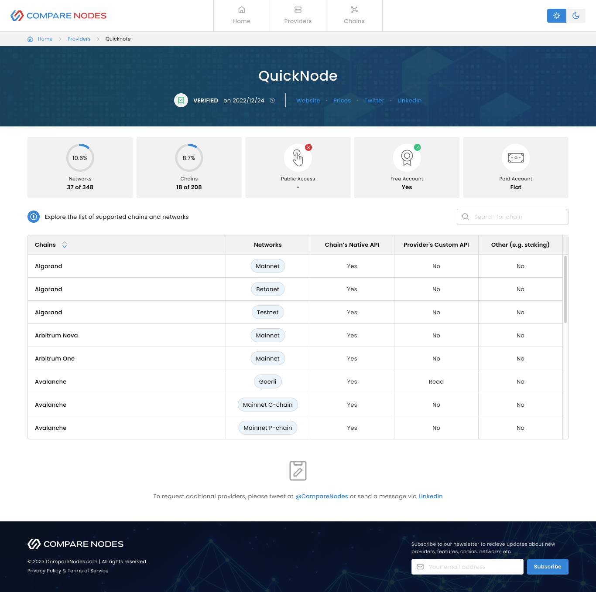Select the Avalanche Goerli network badge
The image size is (596, 592).
point(268,381)
